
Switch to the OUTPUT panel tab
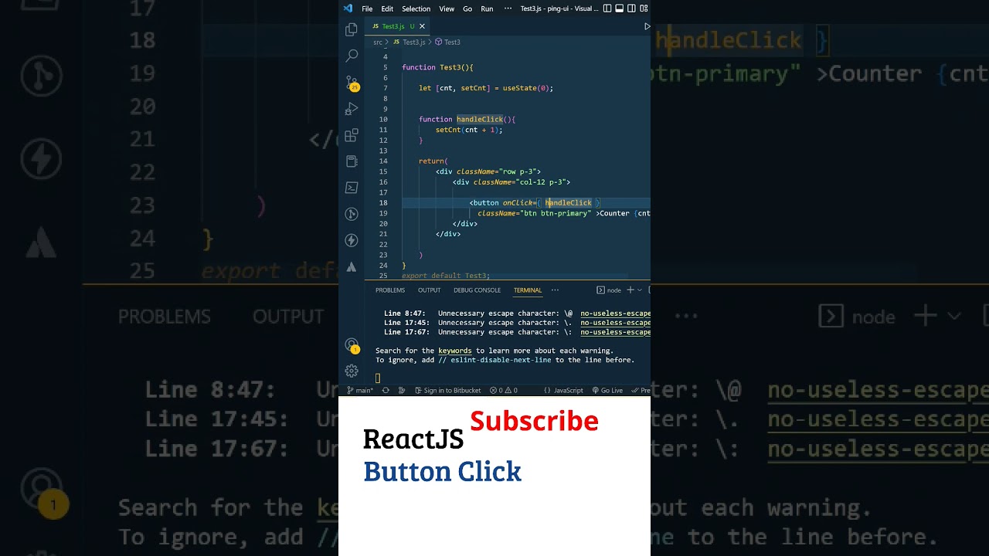click(430, 290)
